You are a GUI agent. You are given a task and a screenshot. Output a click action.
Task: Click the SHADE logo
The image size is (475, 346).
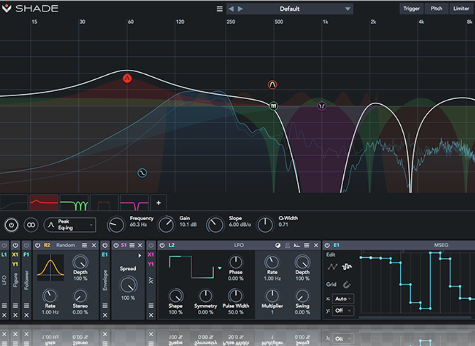coord(30,8)
